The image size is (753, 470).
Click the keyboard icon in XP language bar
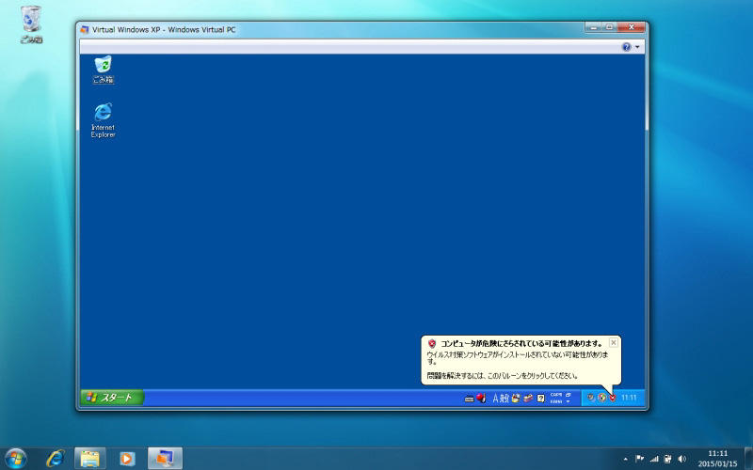[469, 398]
